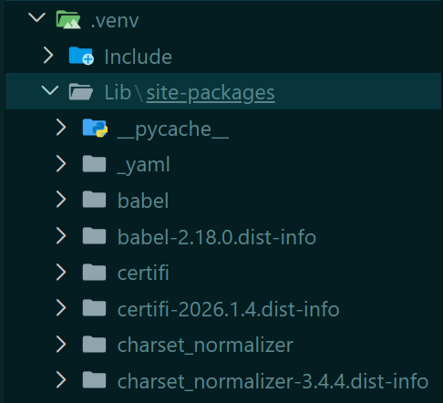The image size is (443, 403).
Task: Click the blue Include folder icon
Action: click(x=81, y=56)
